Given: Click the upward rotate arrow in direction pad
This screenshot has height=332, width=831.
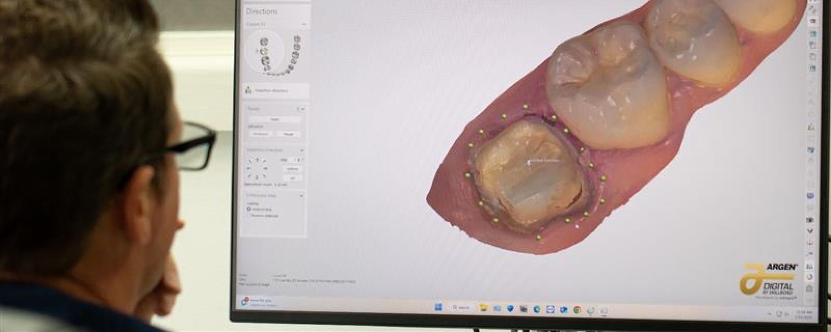Looking at the screenshot, I should pos(257,160).
